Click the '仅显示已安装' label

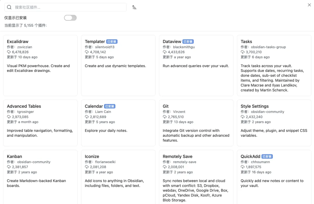[x=15, y=18]
